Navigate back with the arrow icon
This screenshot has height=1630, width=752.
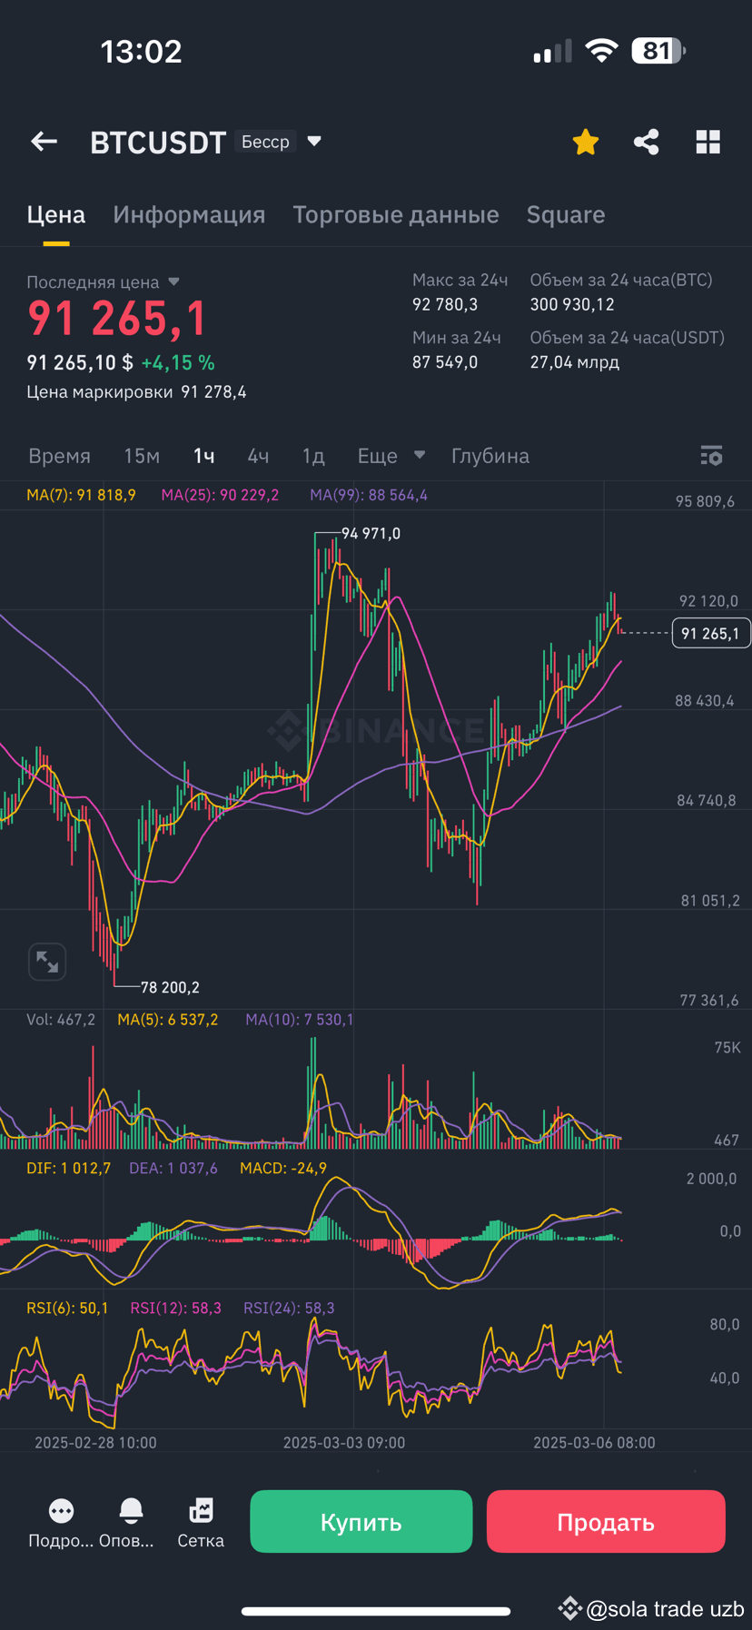[x=44, y=142]
